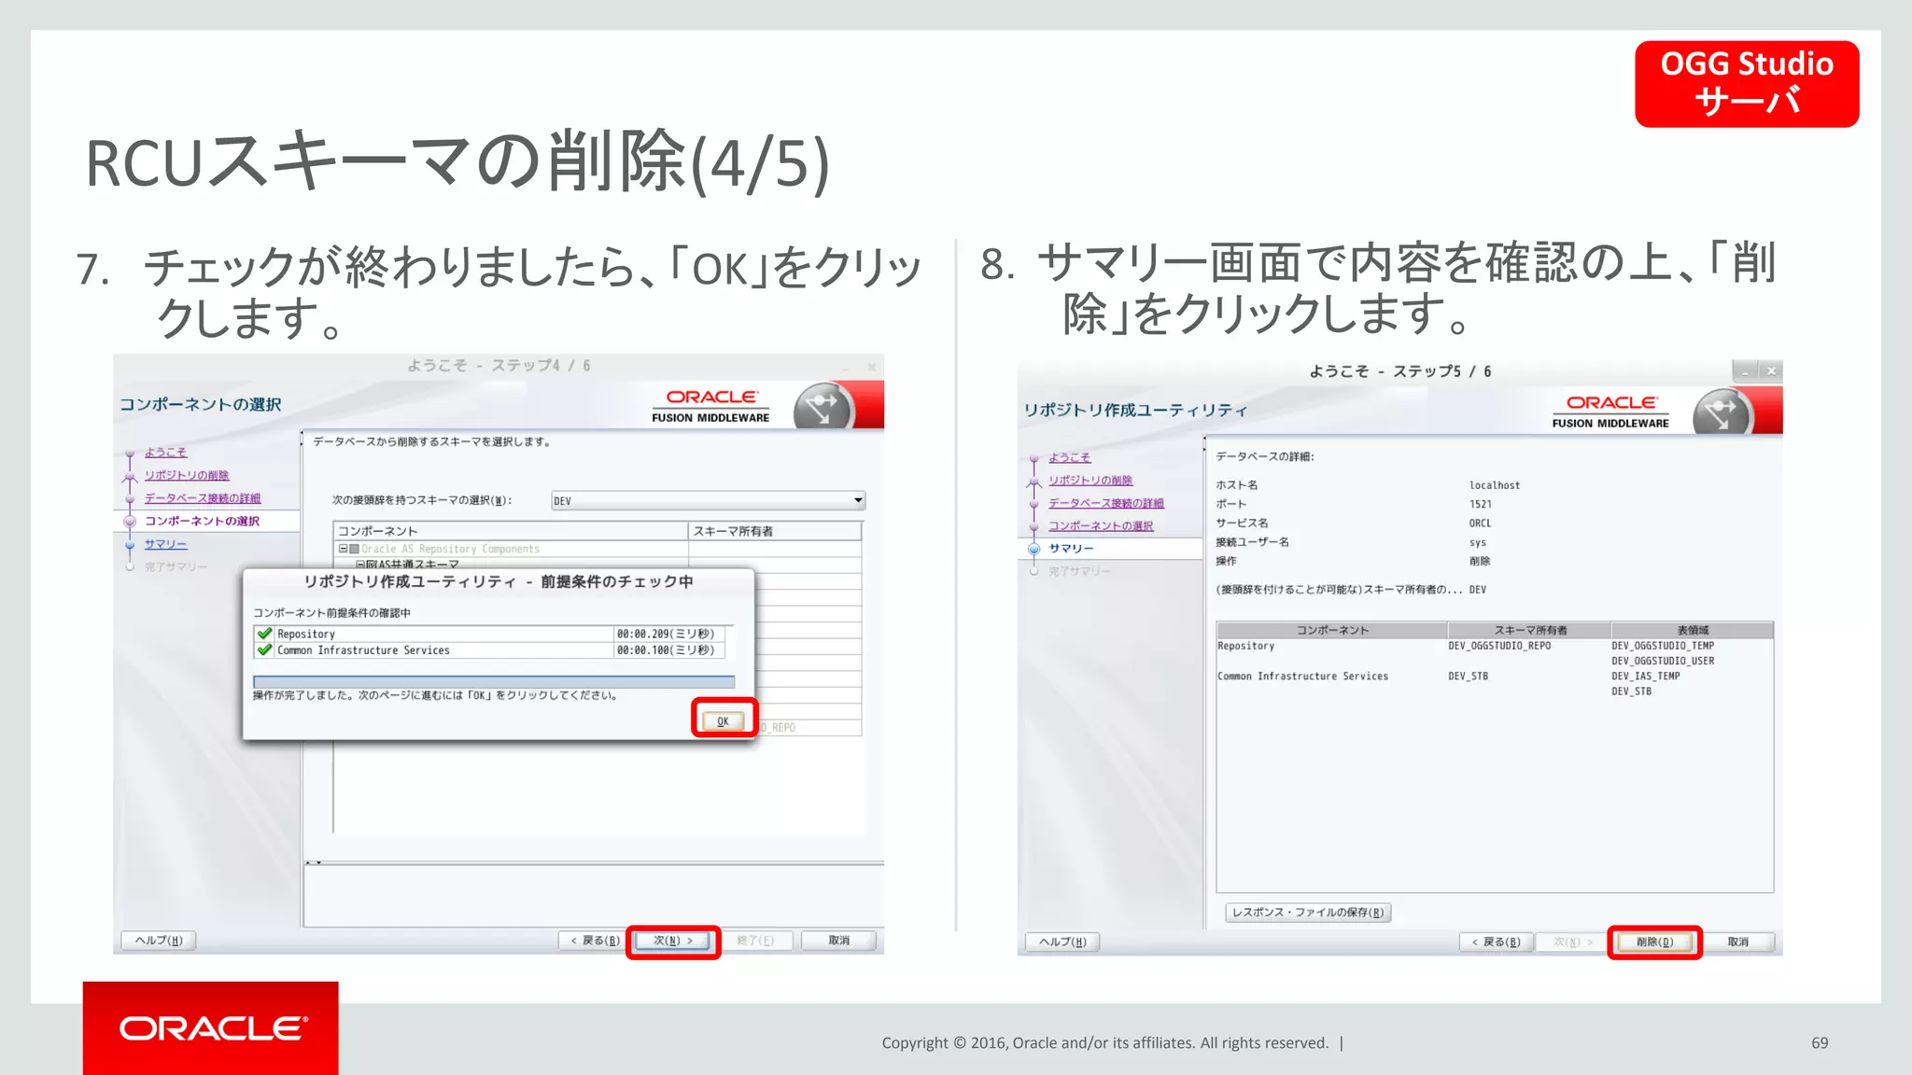Toggle Oracle AS Repository Components checkbox
The width and height of the screenshot is (1912, 1075).
click(354, 549)
